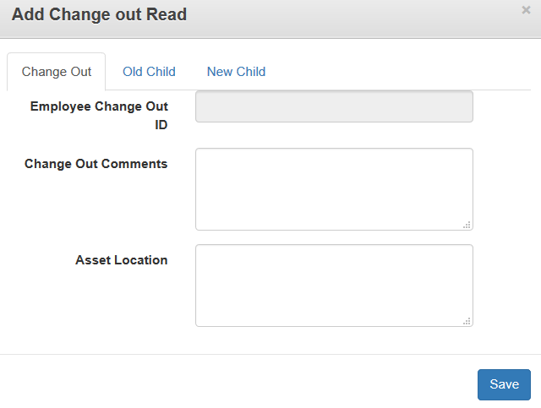Viewport: 541px width, 408px height.
Task: Close the Add Change out Read dialog
Action: tap(526, 10)
